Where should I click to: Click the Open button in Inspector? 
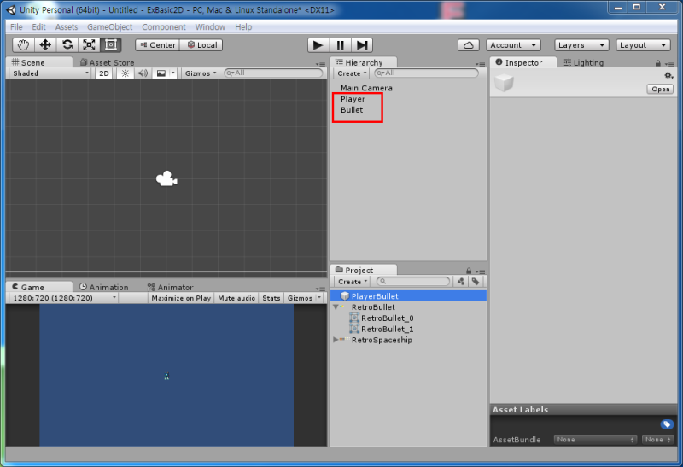pyautogui.click(x=660, y=89)
